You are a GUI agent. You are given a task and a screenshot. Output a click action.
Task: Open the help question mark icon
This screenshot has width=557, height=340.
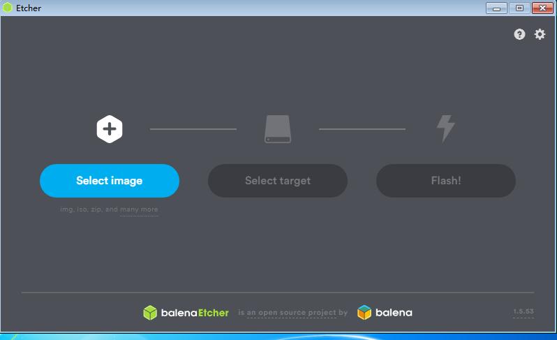pos(519,34)
